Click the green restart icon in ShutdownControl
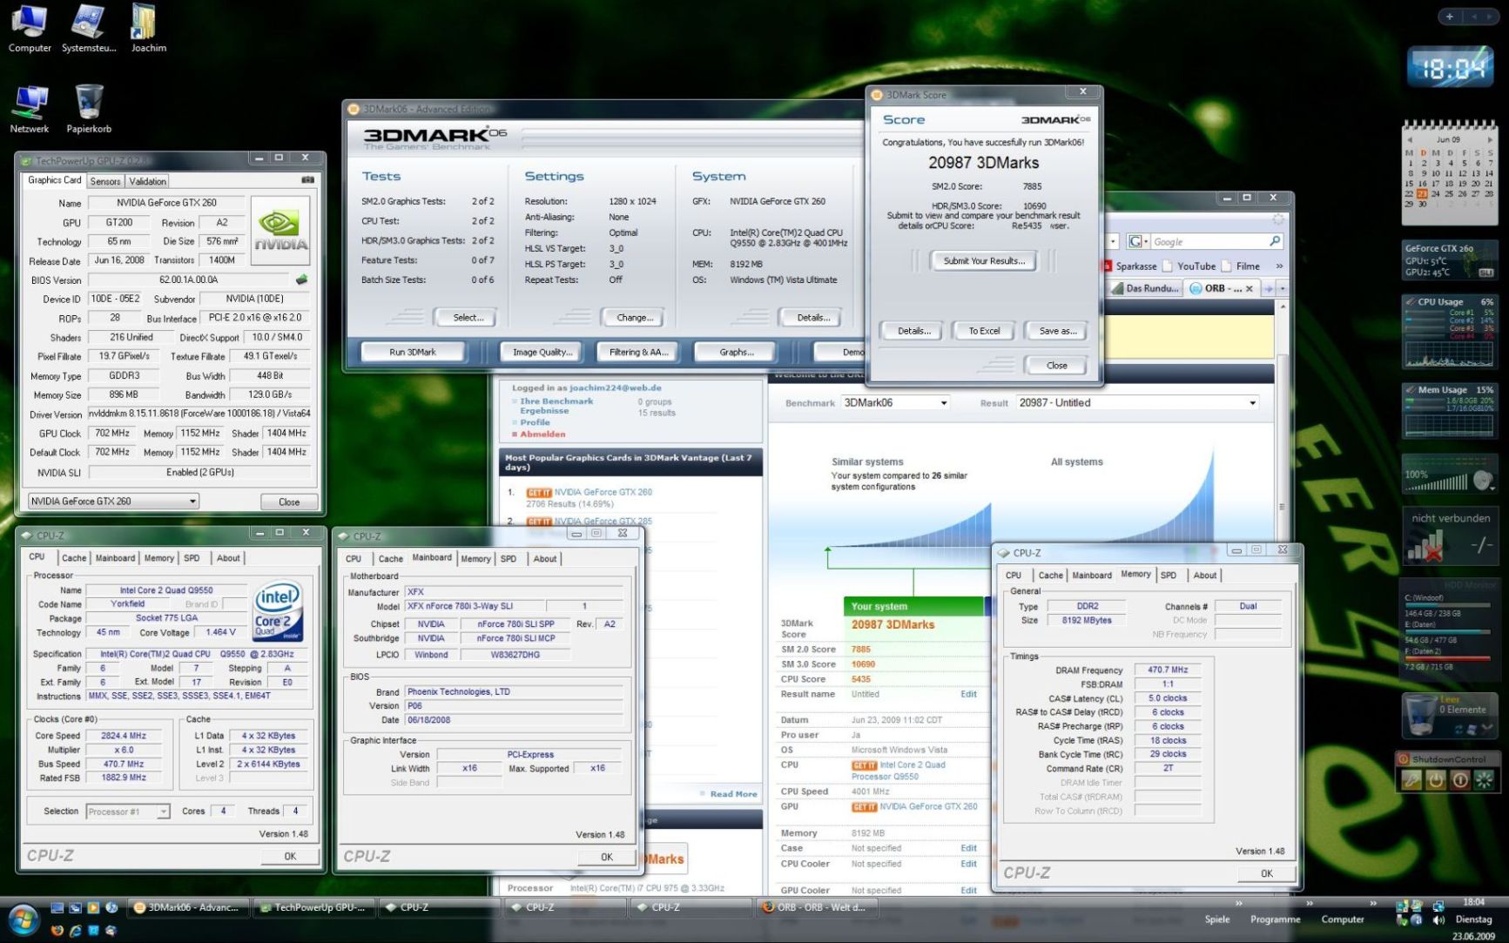Image resolution: width=1509 pixels, height=943 pixels. click(1485, 780)
